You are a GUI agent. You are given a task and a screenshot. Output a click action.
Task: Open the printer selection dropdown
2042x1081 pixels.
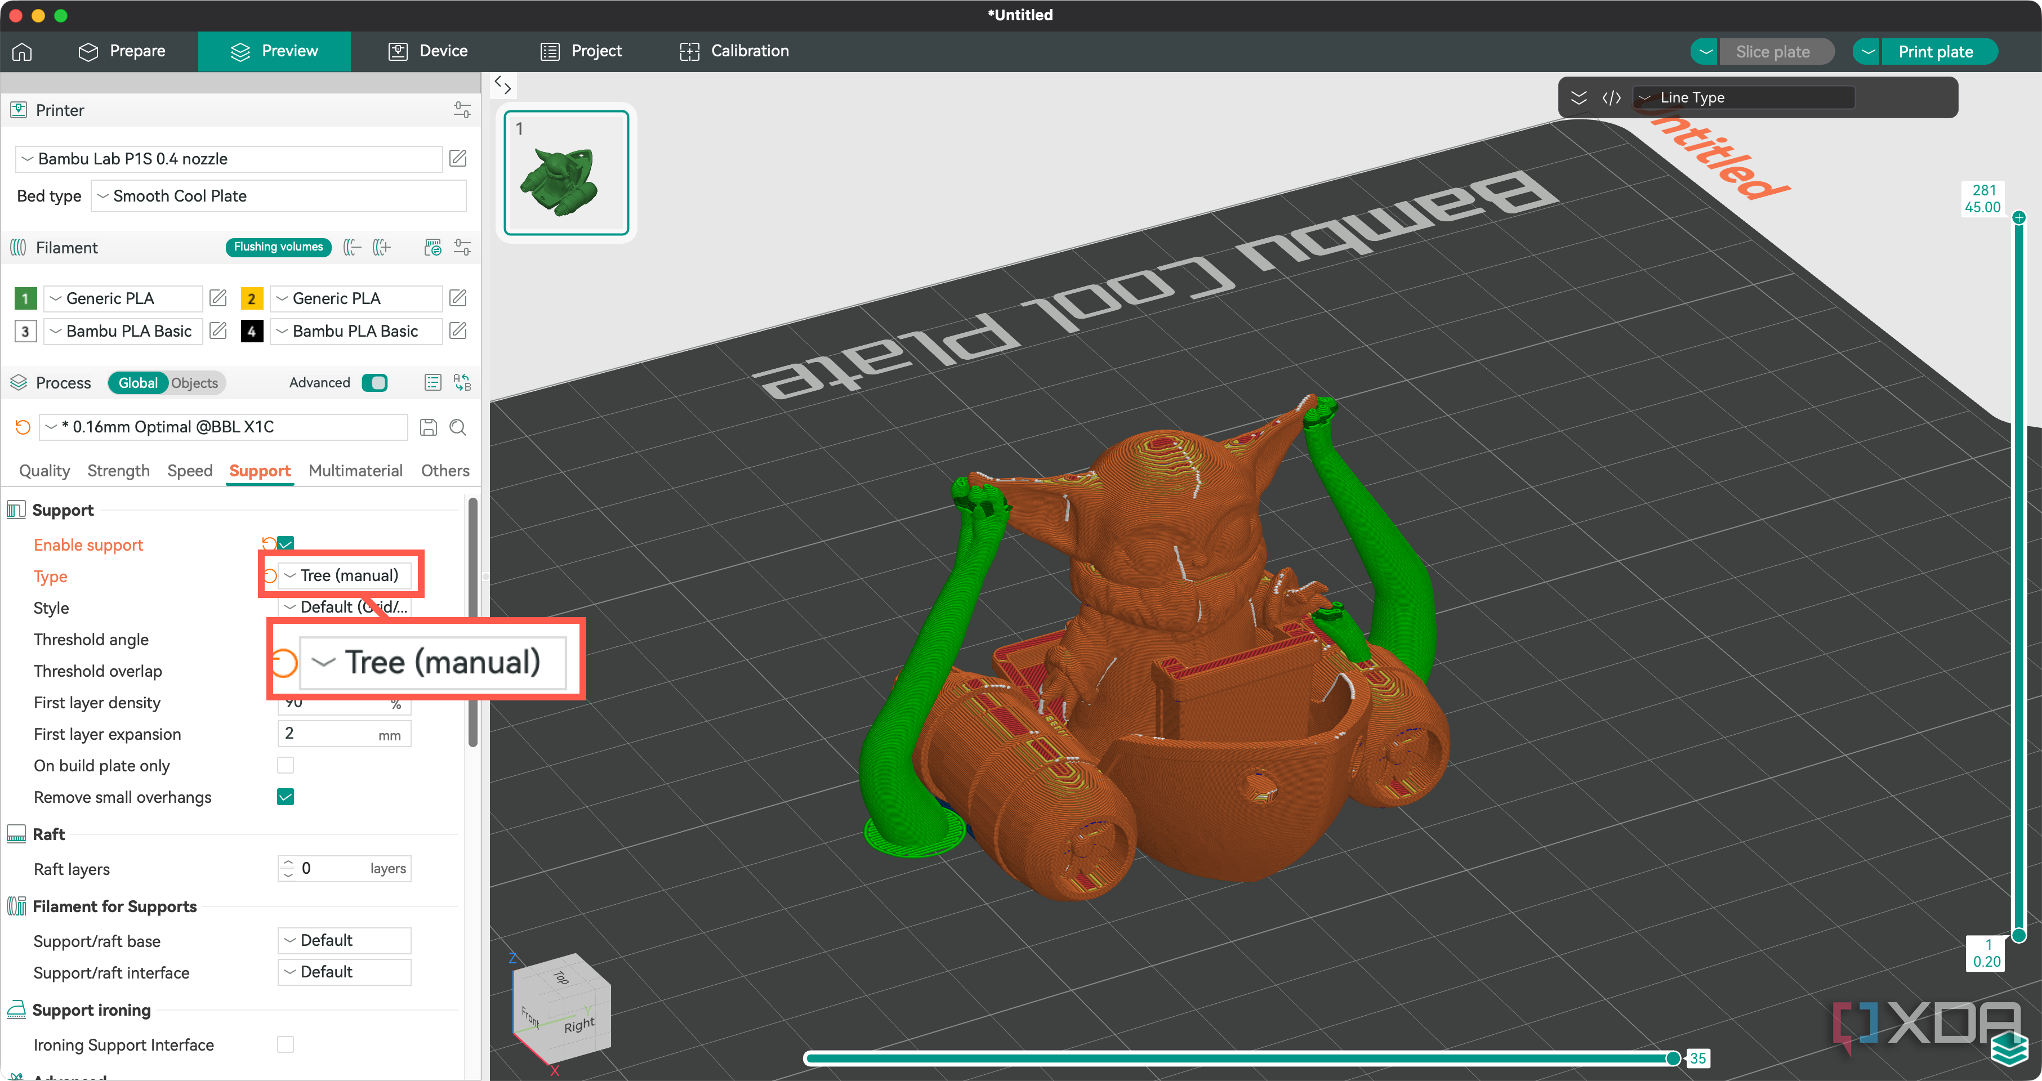point(229,159)
